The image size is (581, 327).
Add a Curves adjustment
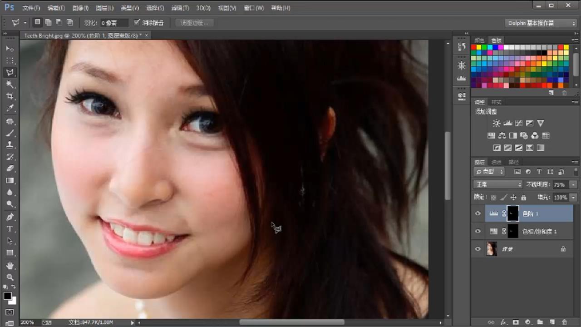[518, 123]
